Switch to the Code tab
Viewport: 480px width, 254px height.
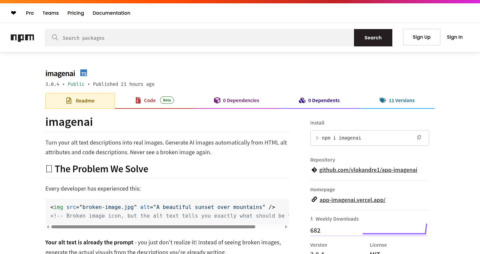click(154, 100)
